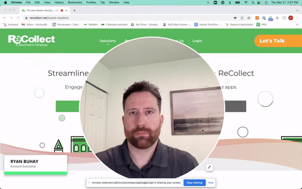The width and height of the screenshot is (302, 189).
Task: Open the Zoom menu bar icon
Action: [215, 2]
